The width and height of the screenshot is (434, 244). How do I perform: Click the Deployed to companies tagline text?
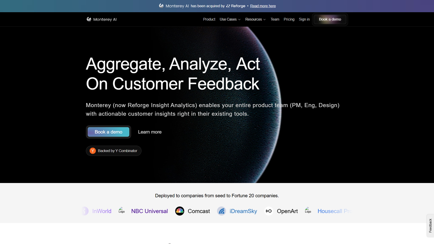(217, 196)
